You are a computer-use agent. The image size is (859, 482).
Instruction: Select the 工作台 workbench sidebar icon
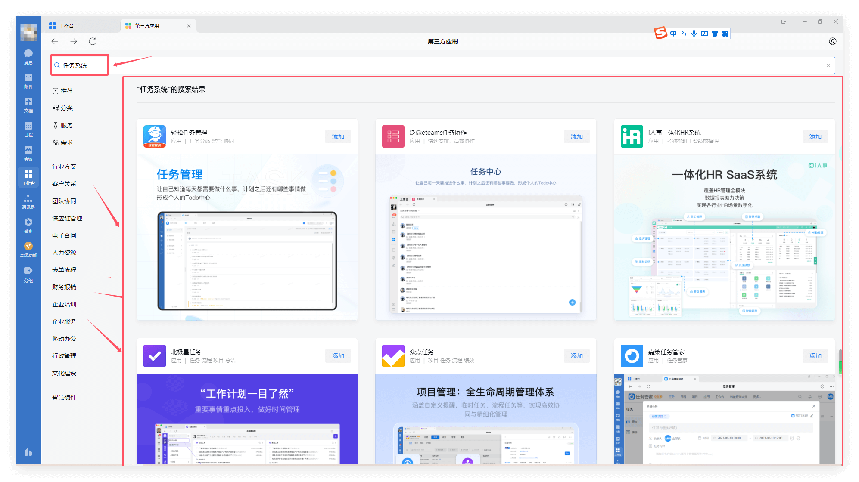[x=28, y=177]
